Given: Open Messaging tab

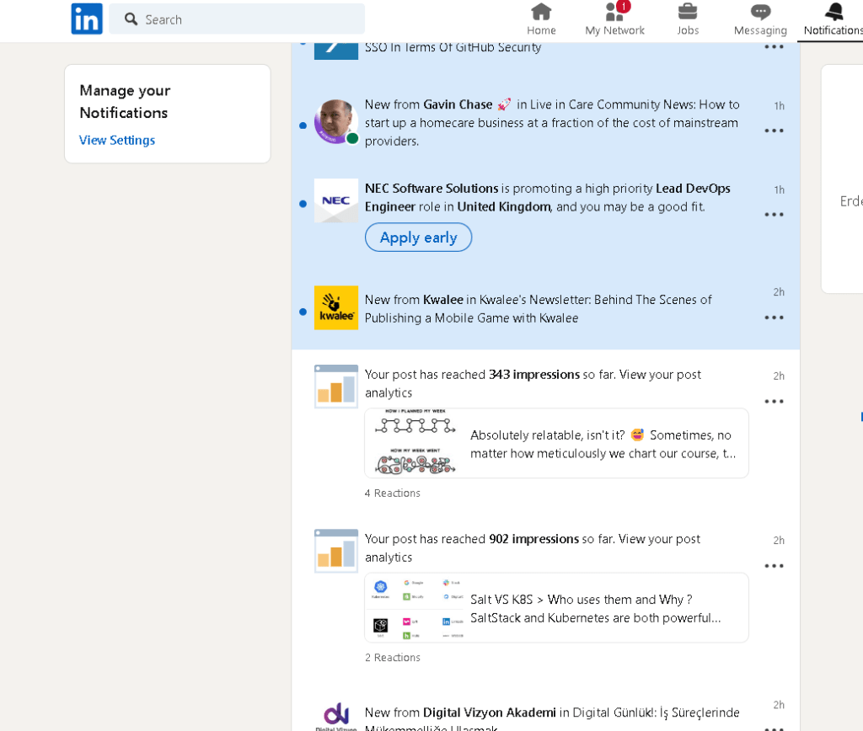Looking at the screenshot, I should click(760, 20).
